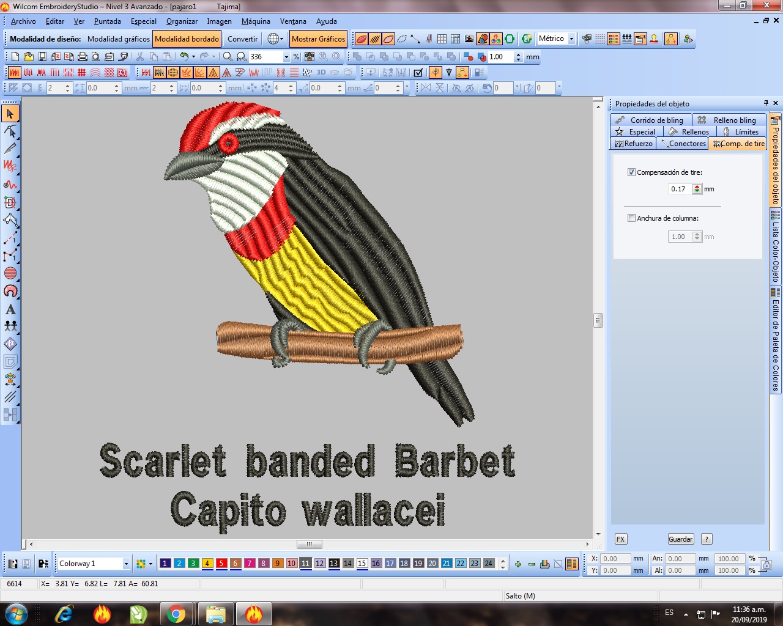
Task: Expand the zoom percentage 336 dropdown
Action: [x=286, y=57]
